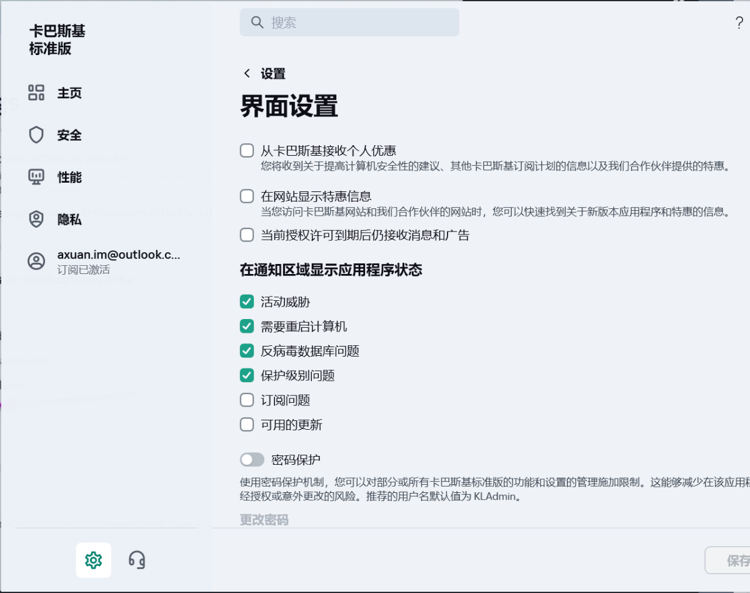This screenshot has width=750, height=593.
Task: Click the 在通知区域显示应用程序状态 section heading
Action: click(x=331, y=270)
